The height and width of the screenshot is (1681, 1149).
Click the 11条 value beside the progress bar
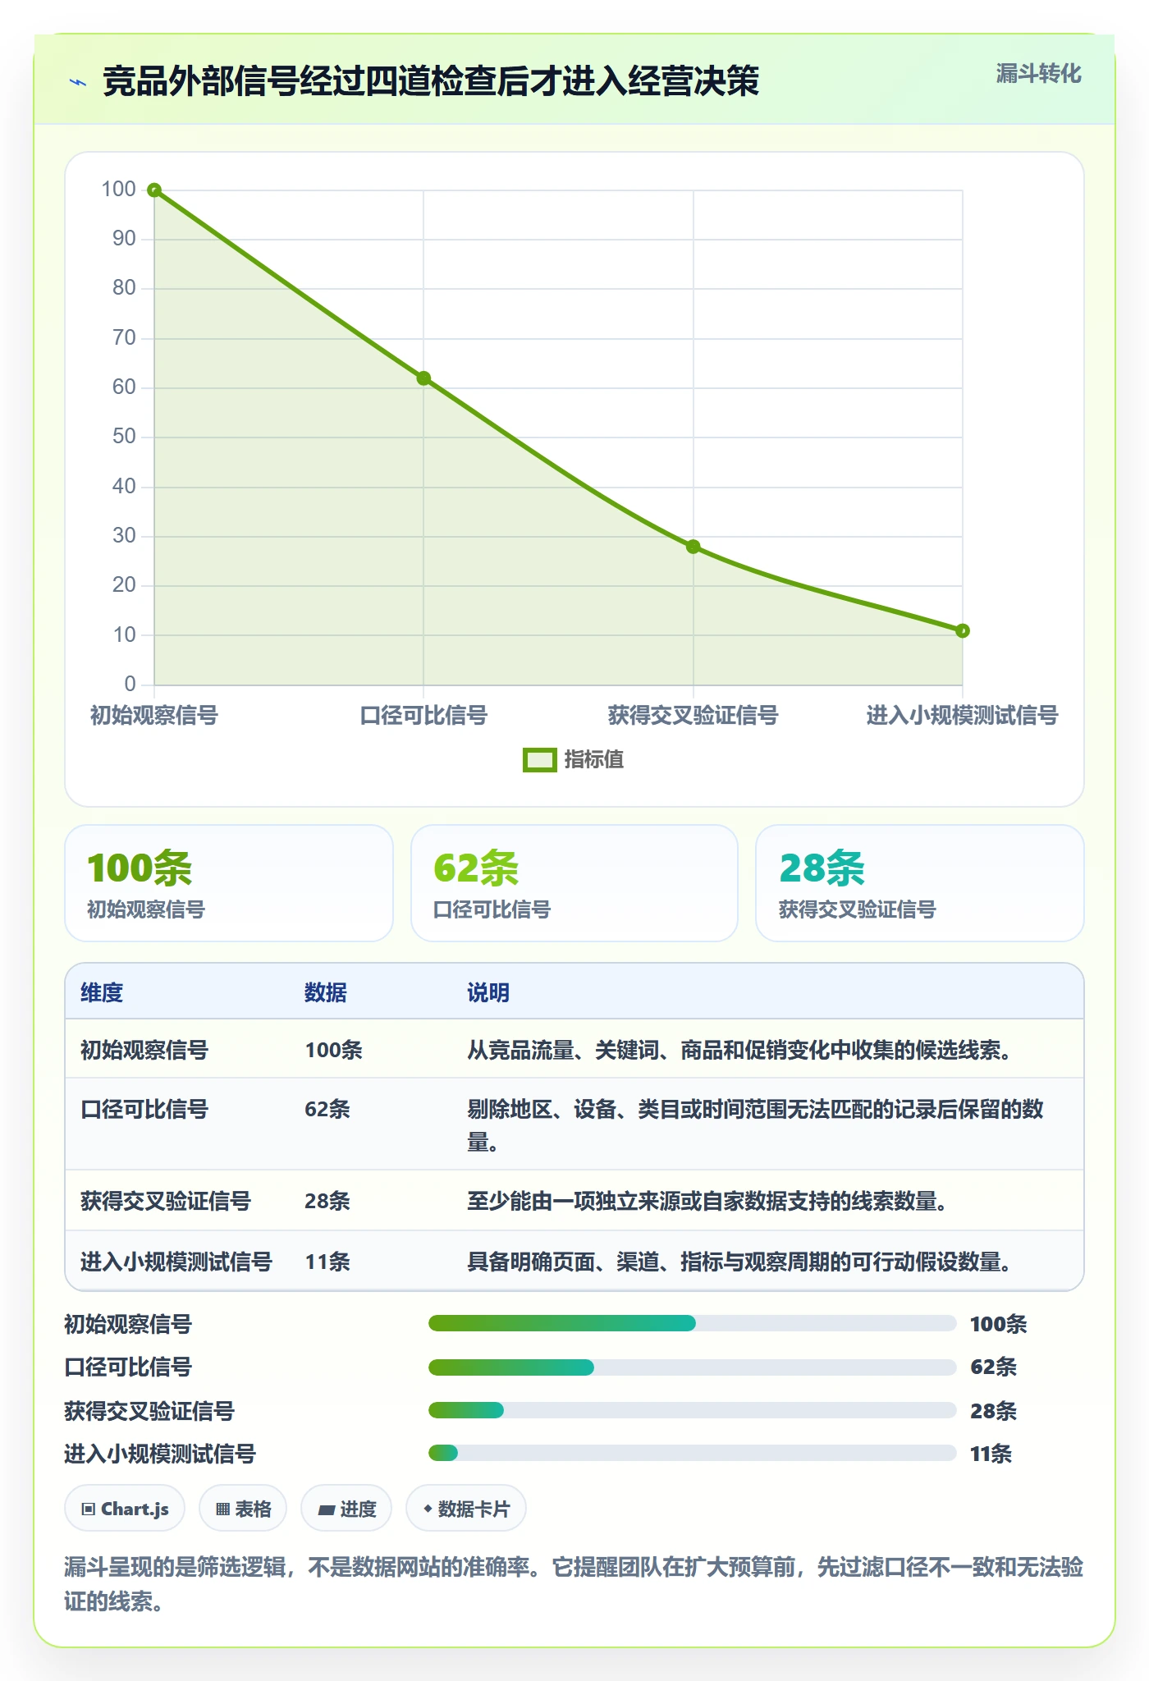pyautogui.click(x=991, y=1454)
